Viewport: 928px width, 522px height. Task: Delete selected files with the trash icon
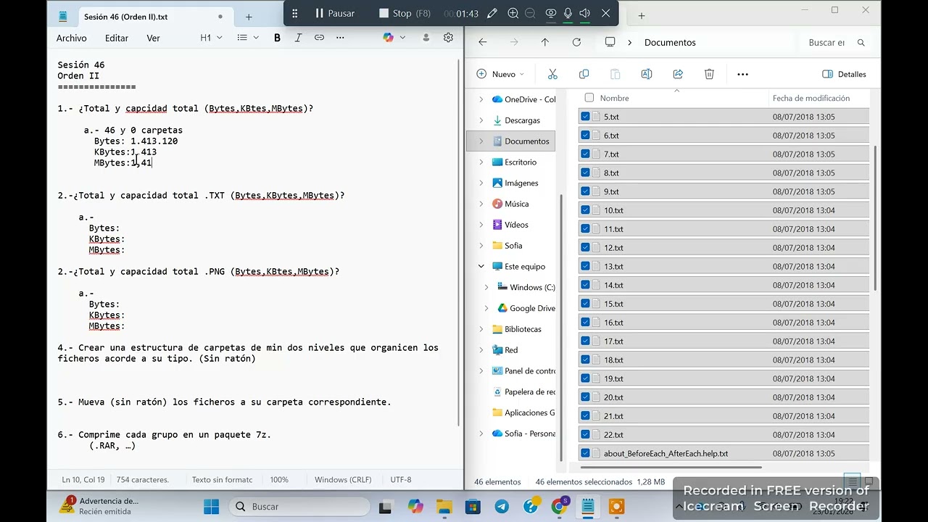[709, 74]
